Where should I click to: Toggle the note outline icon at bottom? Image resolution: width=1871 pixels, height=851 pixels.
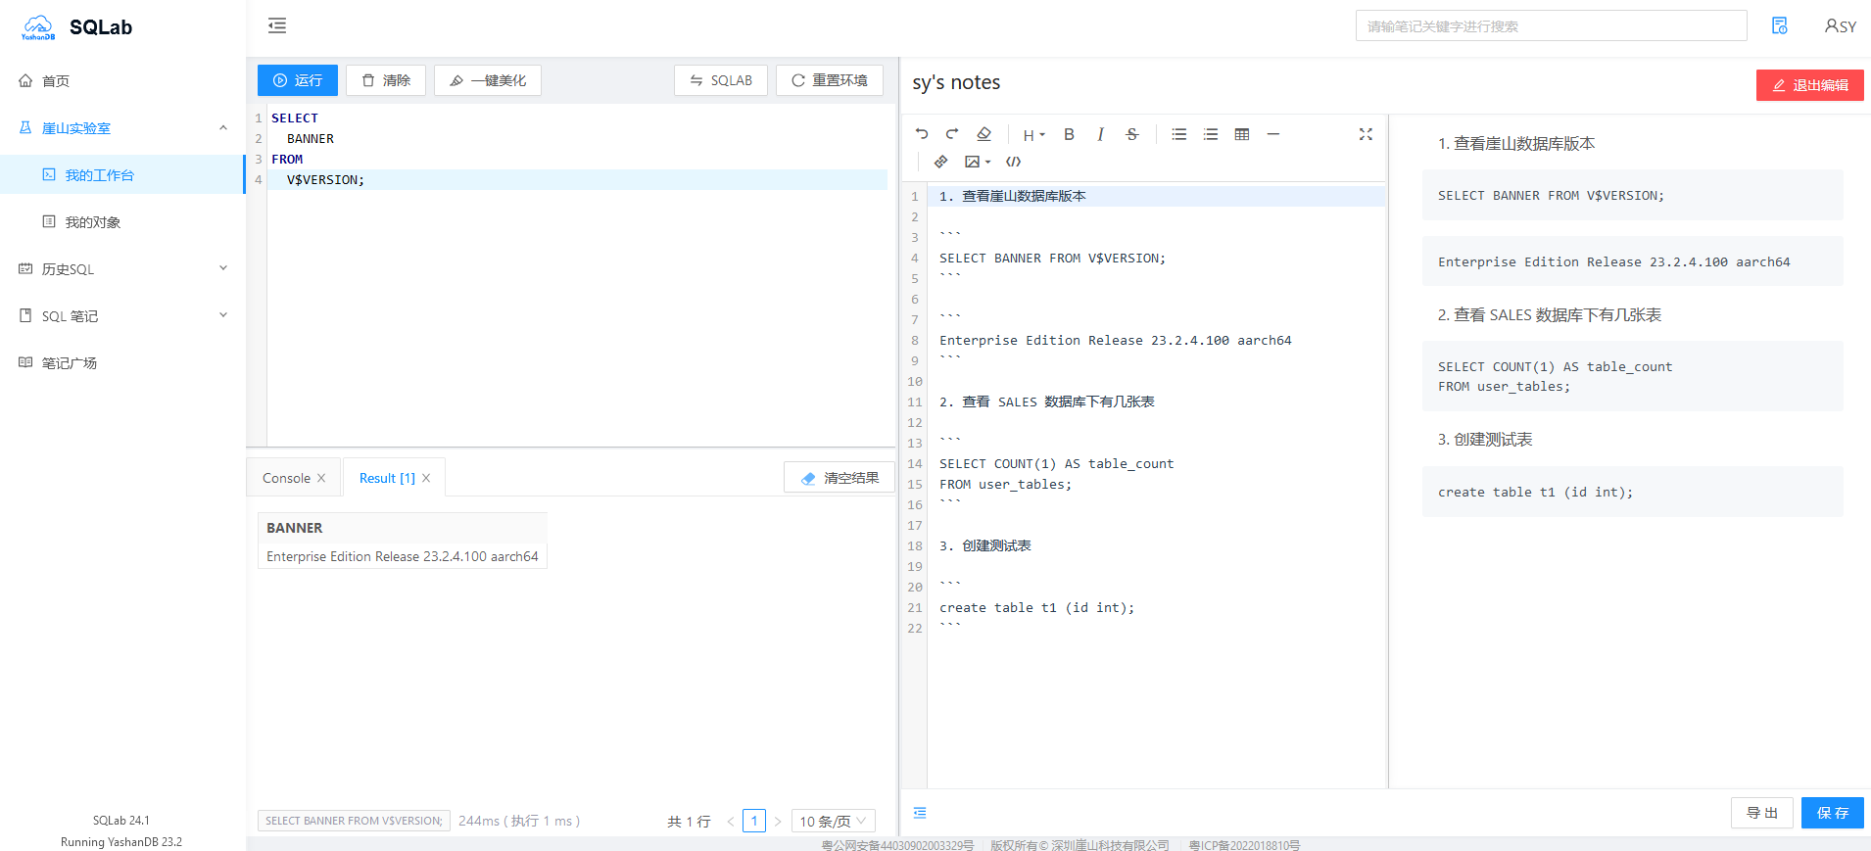920,813
